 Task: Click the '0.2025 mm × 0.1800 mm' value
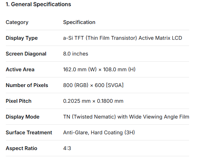[x=93, y=101]
